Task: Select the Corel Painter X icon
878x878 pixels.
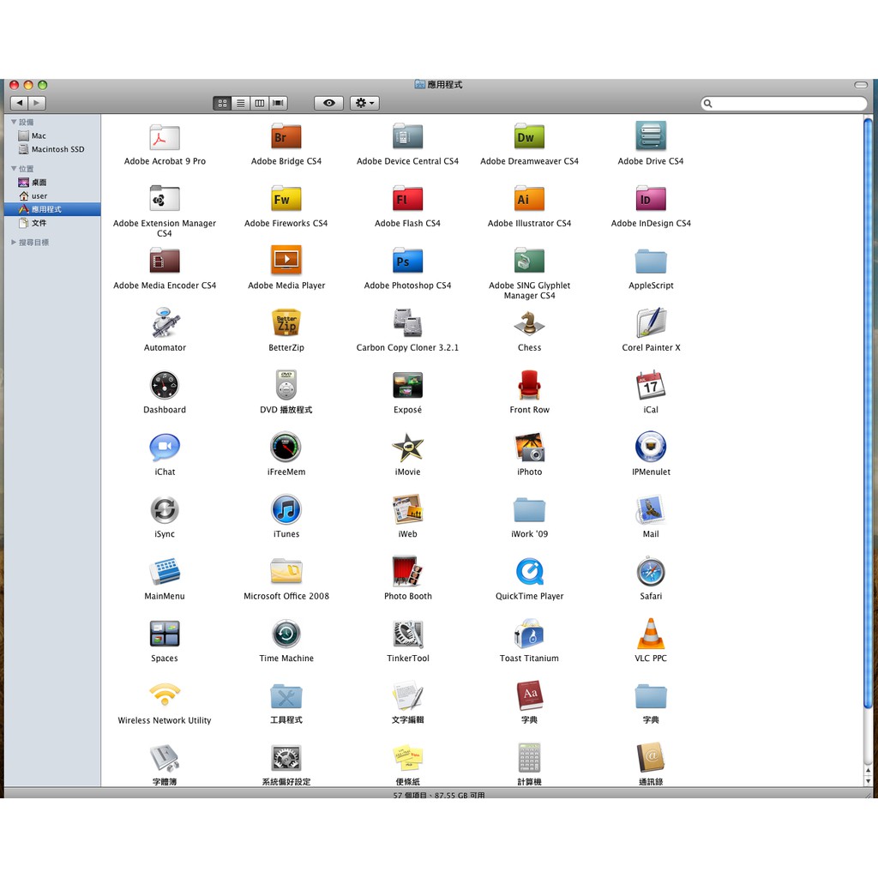Action: tap(651, 322)
